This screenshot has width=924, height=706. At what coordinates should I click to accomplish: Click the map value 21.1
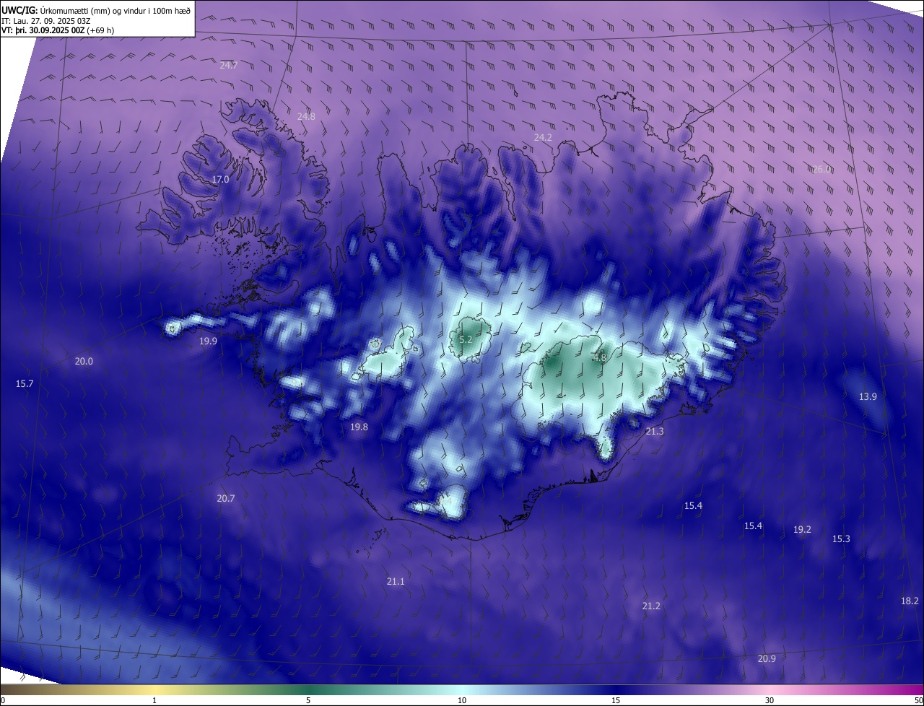click(396, 581)
